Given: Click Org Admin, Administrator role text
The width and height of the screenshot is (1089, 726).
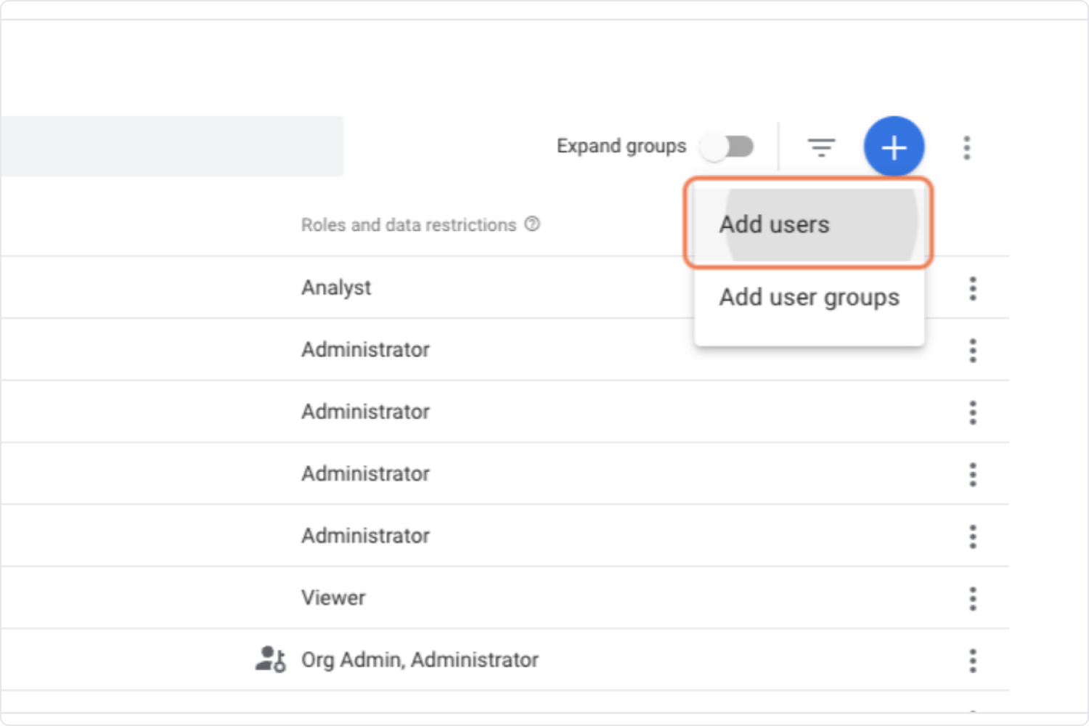Looking at the screenshot, I should point(420,660).
